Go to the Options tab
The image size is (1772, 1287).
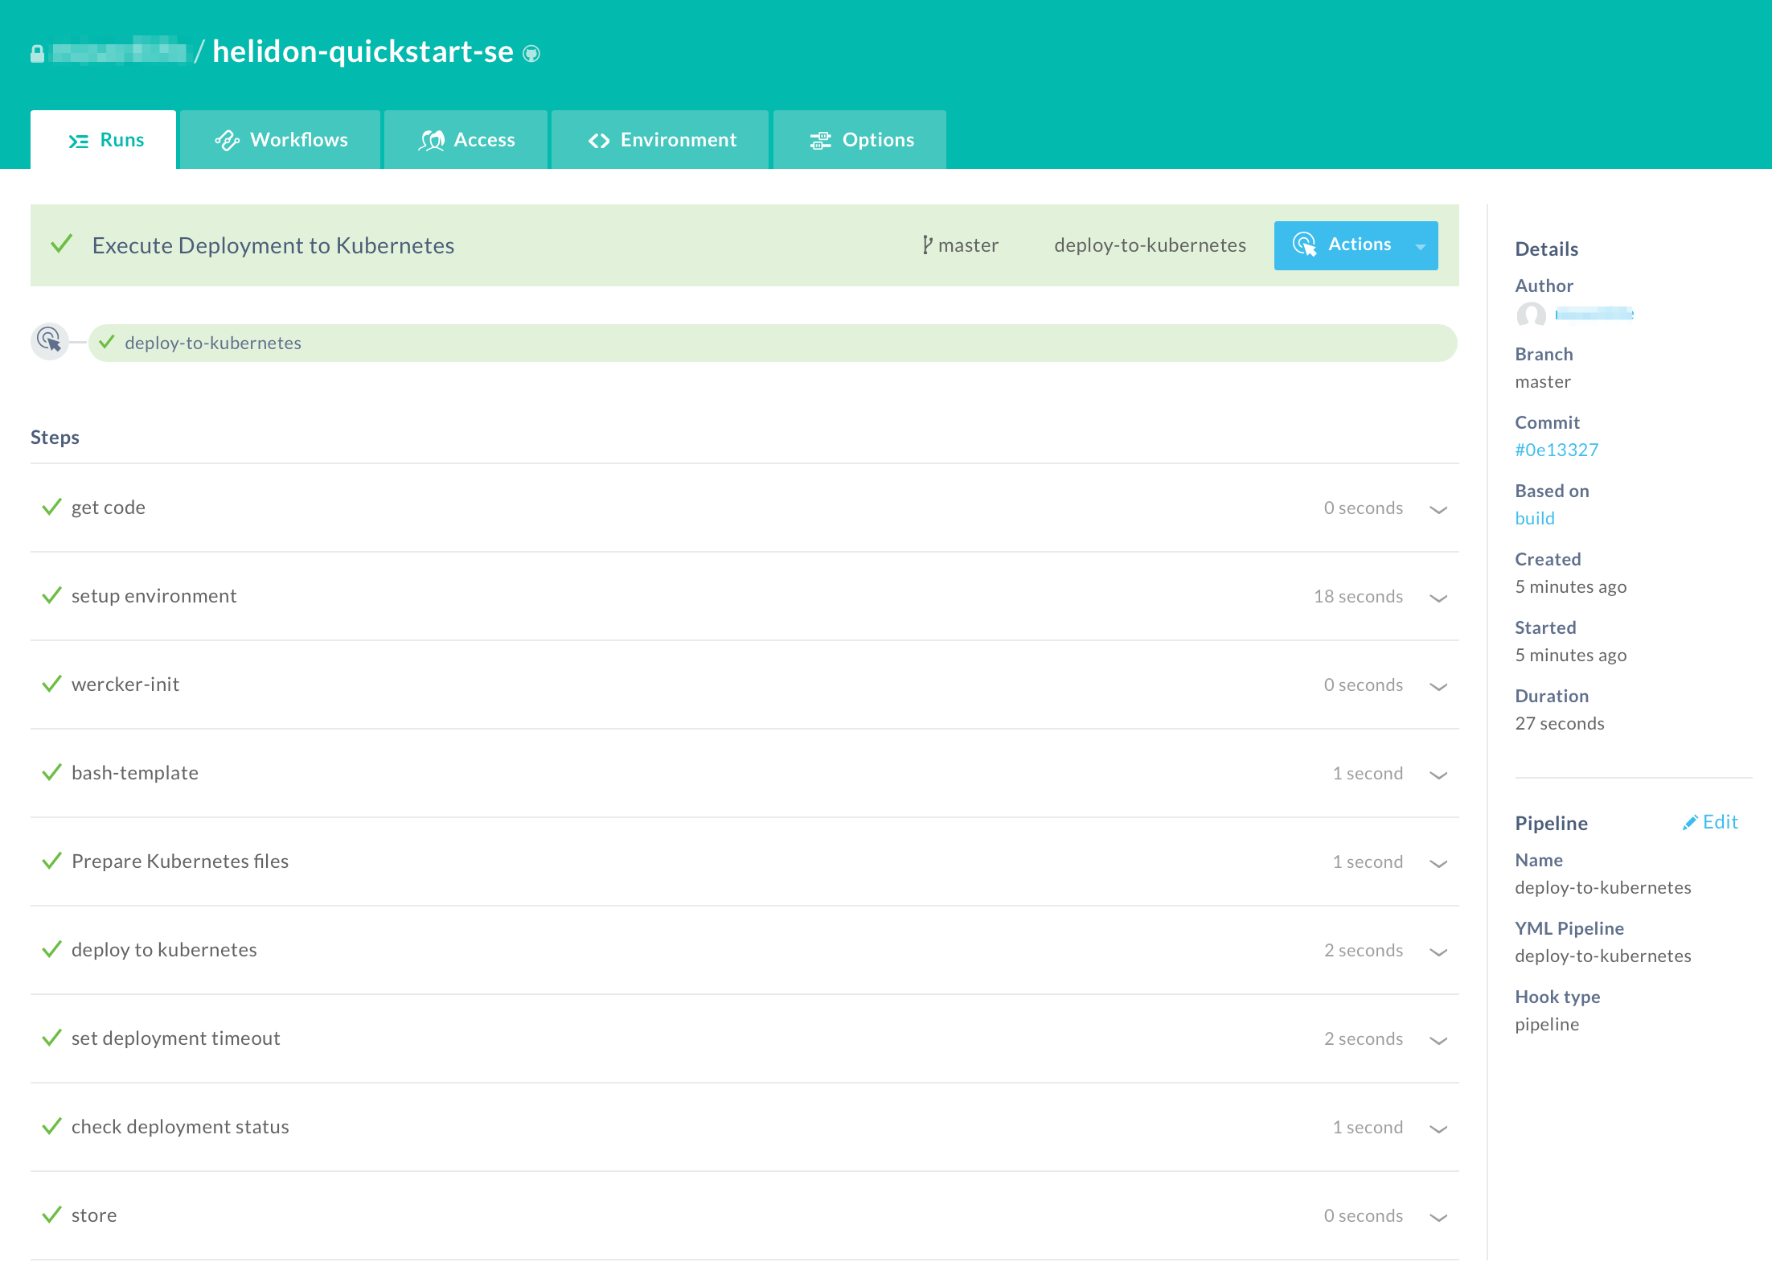[x=860, y=140]
